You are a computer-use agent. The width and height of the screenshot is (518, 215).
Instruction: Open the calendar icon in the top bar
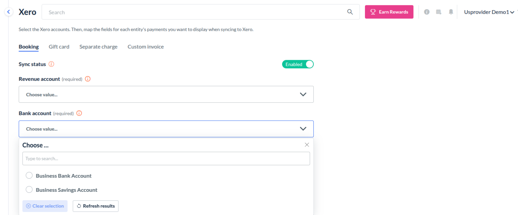pyautogui.click(x=438, y=12)
